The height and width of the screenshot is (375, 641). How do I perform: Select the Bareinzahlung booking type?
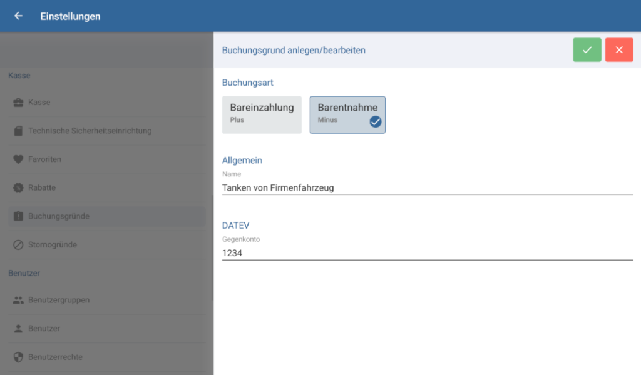point(262,114)
